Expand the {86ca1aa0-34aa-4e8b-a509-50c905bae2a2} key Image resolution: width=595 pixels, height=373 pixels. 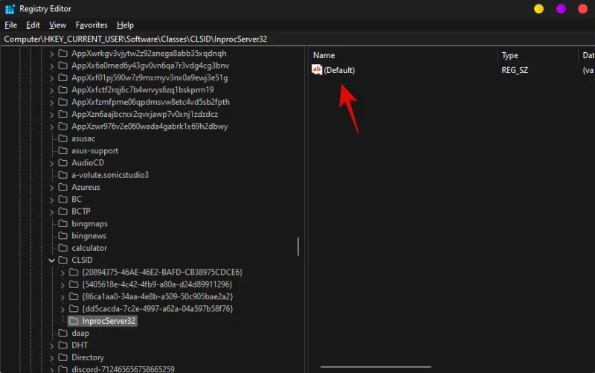[62, 297]
